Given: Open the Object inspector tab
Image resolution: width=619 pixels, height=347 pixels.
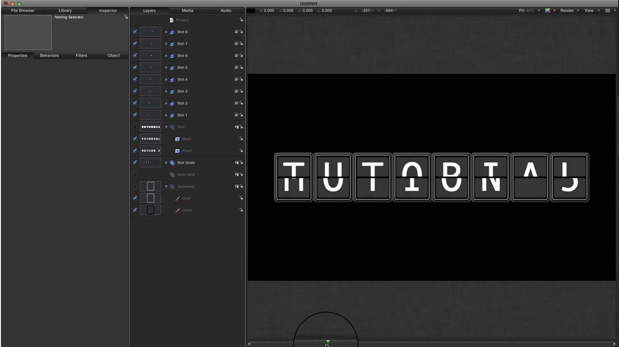Looking at the screenshot, I should click(x=114, y=55).
